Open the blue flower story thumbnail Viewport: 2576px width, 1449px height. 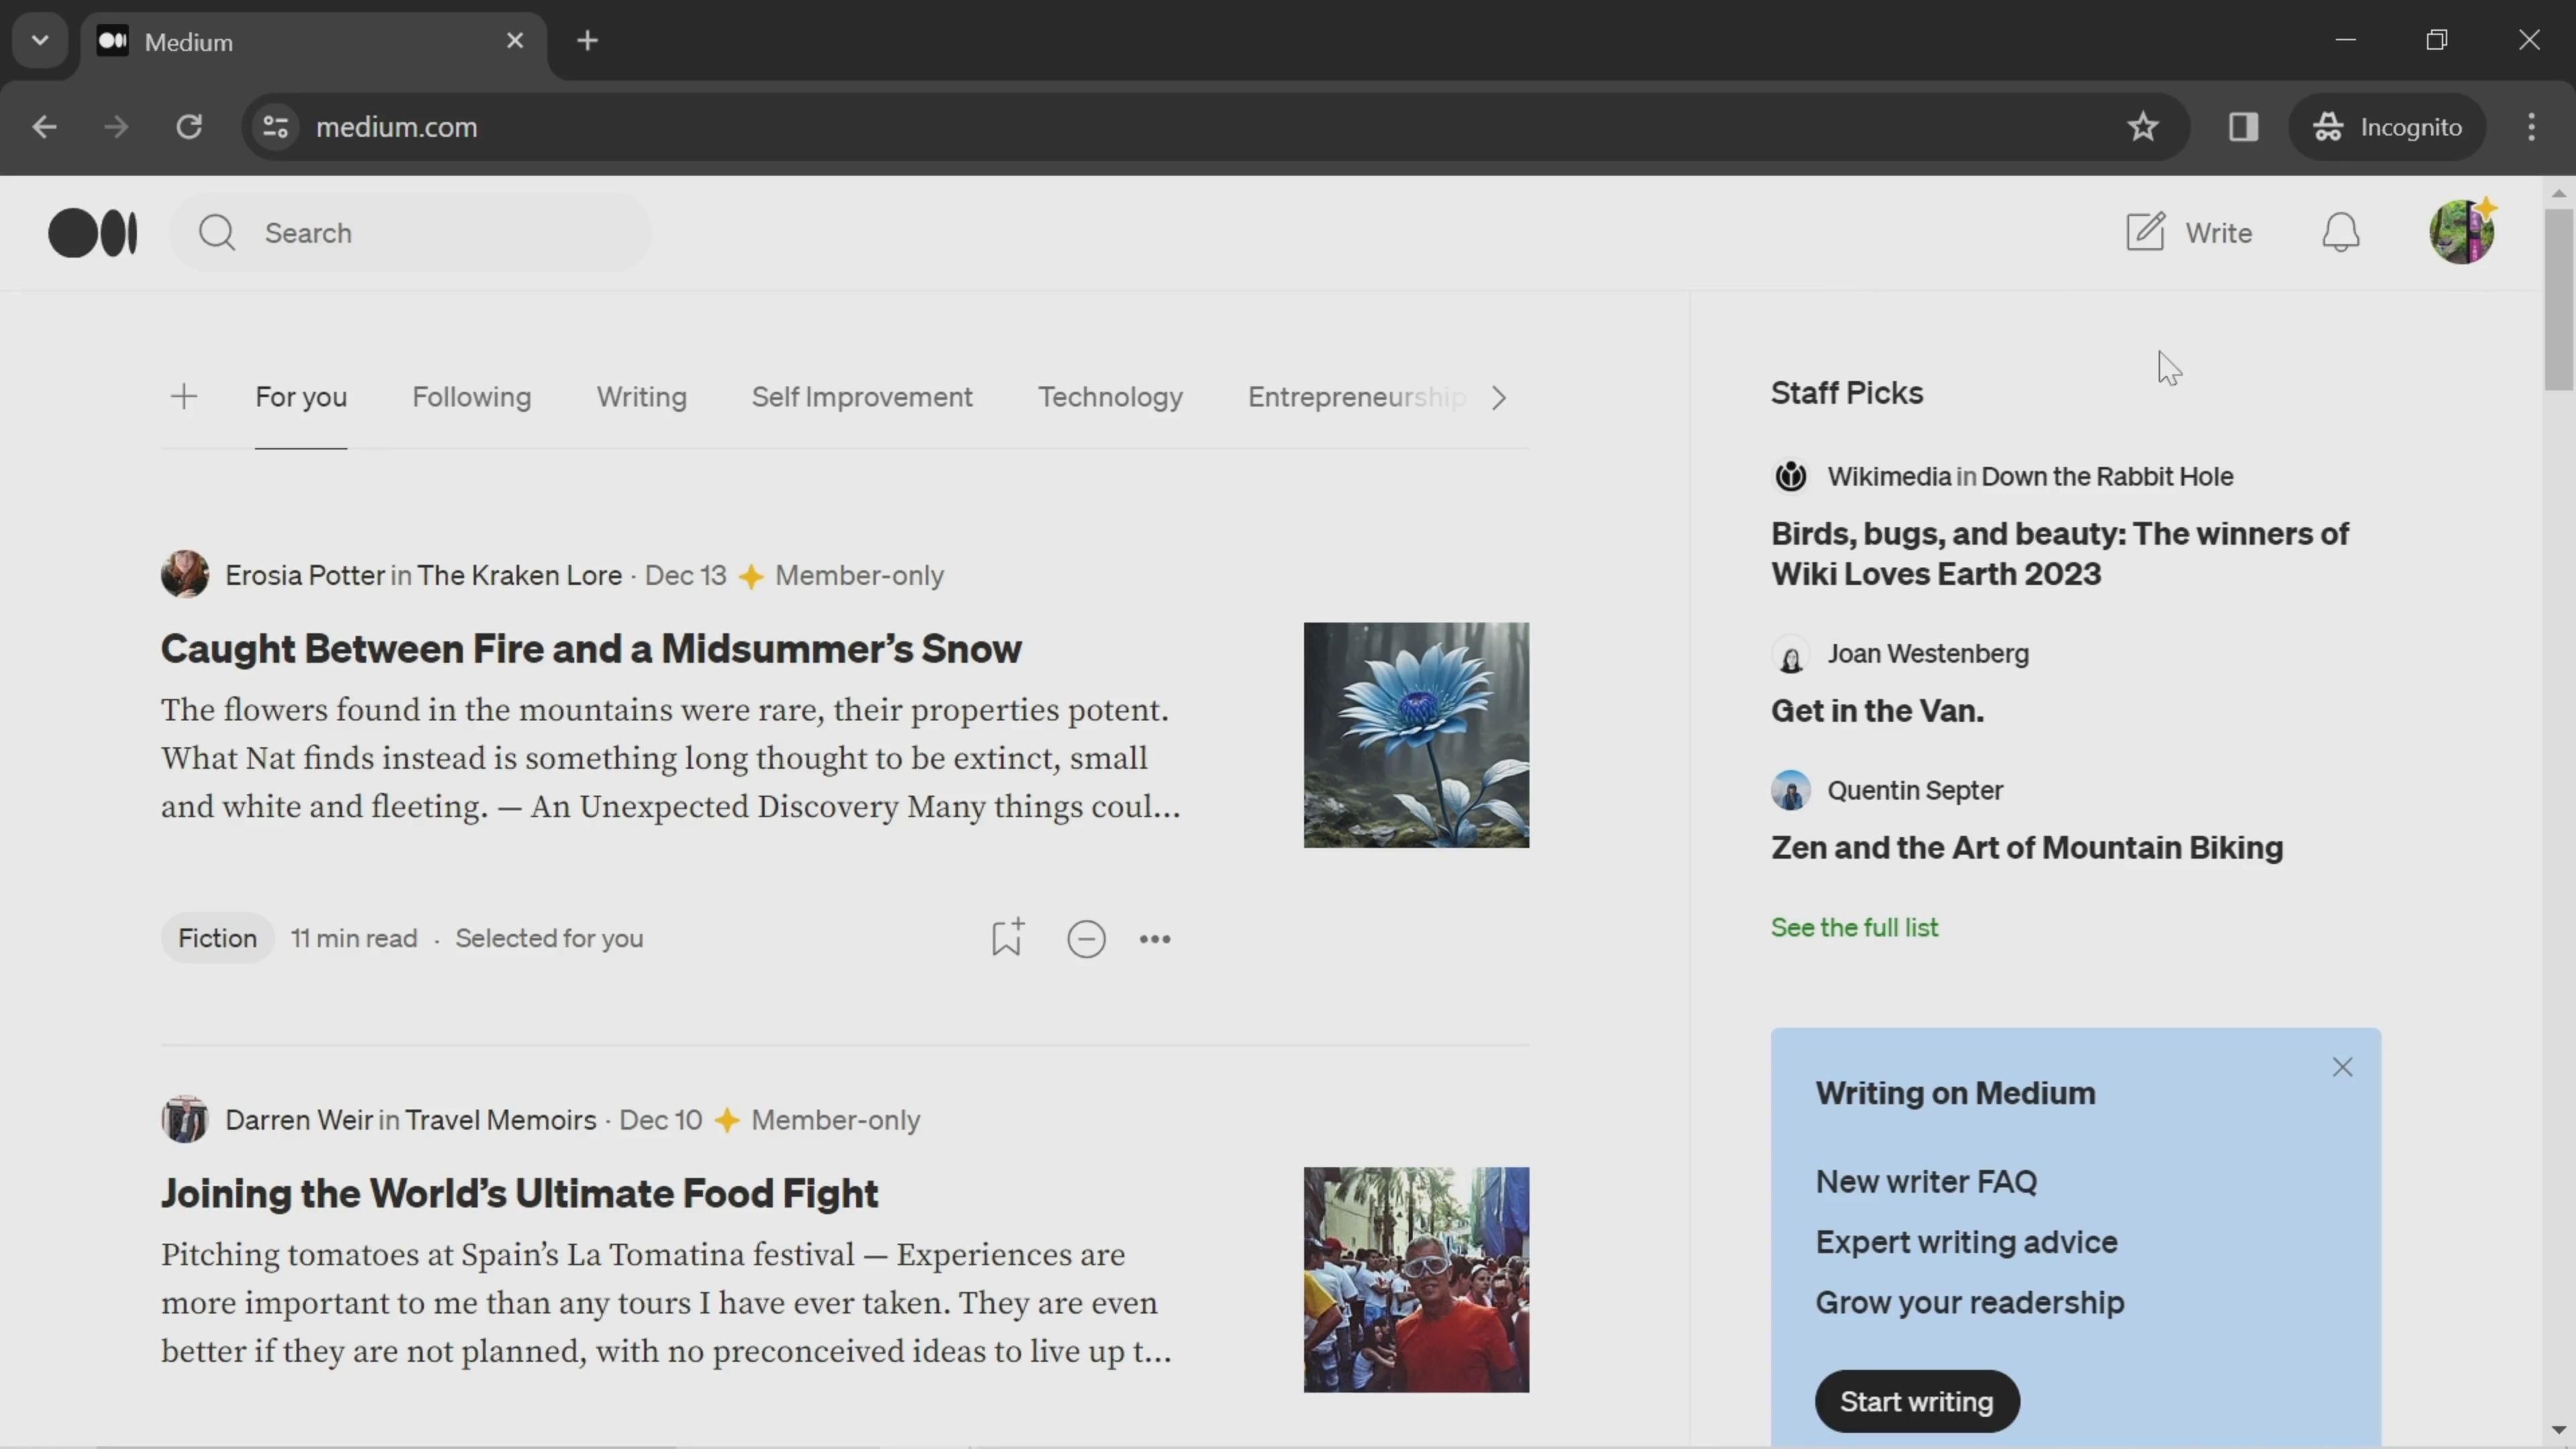pyautogui.click(x=1415, y=735)
